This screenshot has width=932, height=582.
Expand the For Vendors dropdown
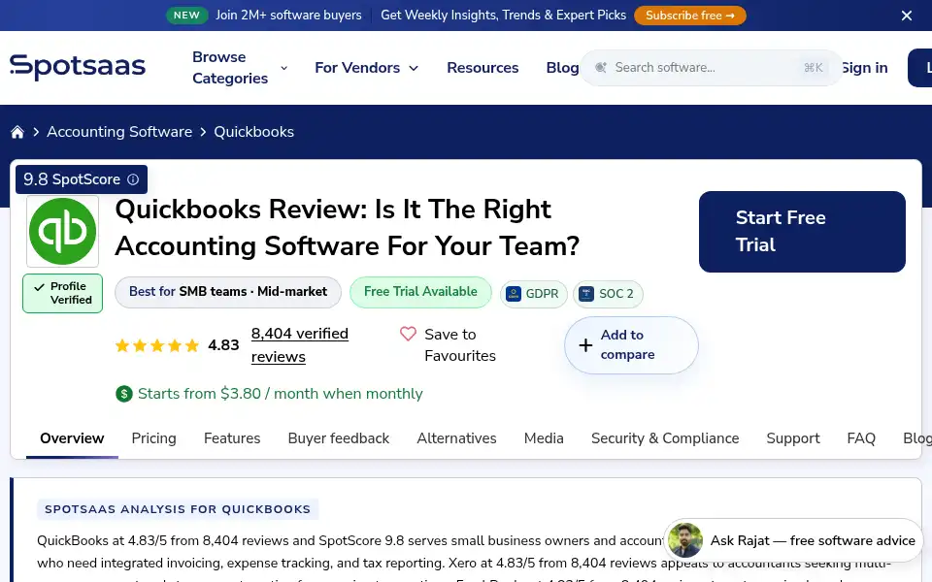coord(366,68)
